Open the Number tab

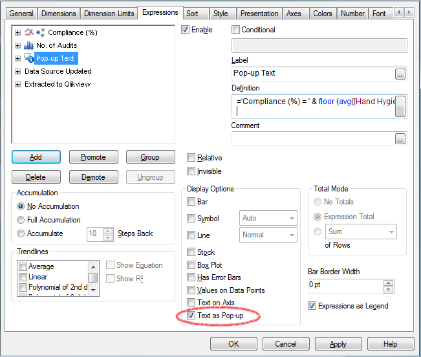[x=352, y=14]
